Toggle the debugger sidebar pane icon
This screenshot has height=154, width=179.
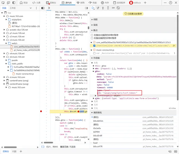(86, 8)
